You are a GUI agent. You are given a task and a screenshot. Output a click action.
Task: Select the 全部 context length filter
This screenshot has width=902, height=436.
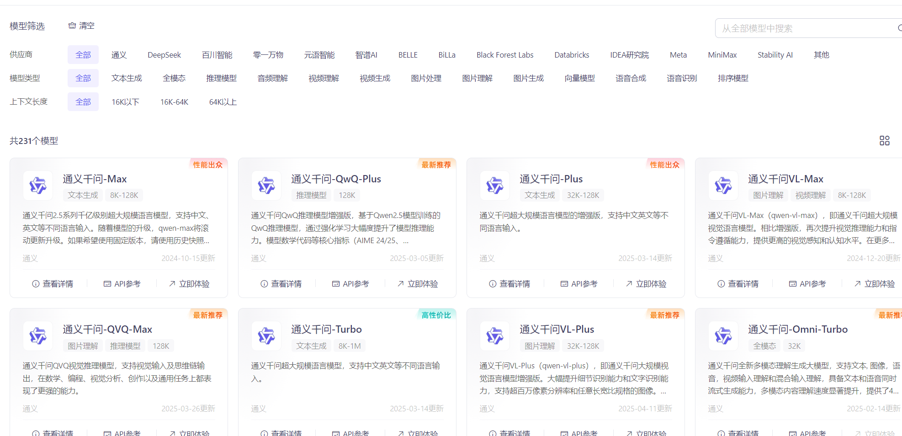pyautogui.click(x=83, y=102)
